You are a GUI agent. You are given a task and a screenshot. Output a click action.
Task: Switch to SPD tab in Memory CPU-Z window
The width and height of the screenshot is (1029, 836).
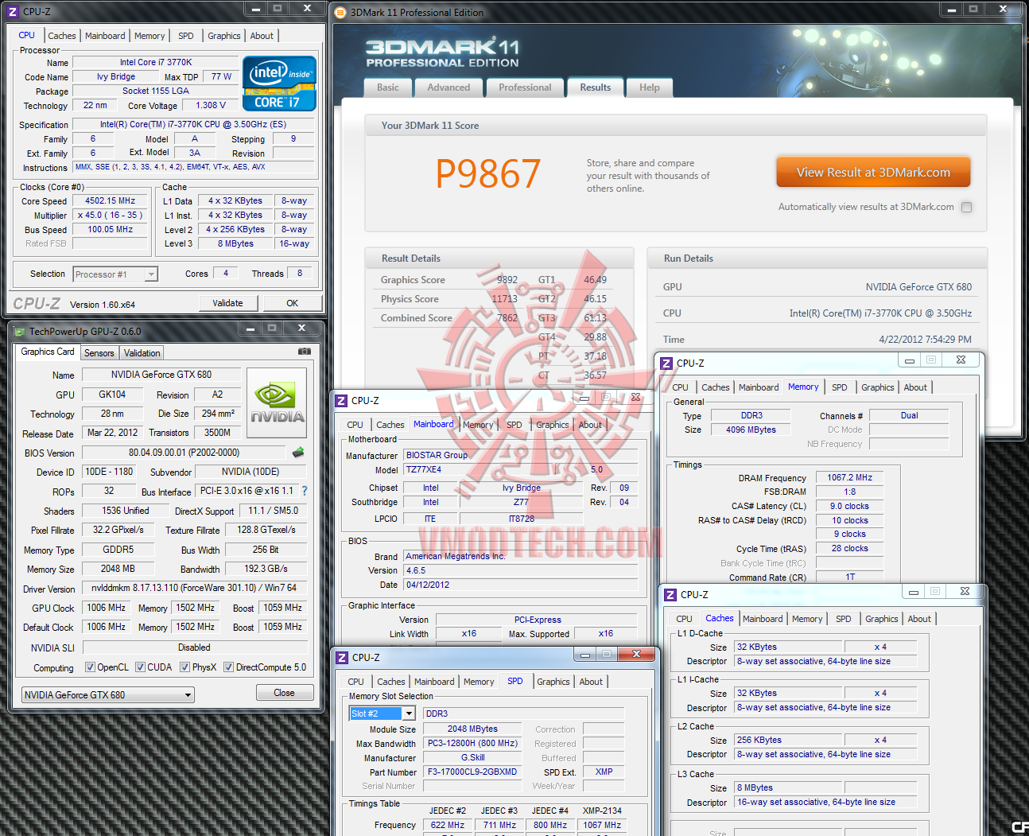coord(840,387)
